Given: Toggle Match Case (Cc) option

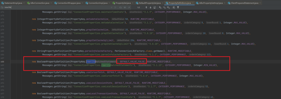Looking at the screenshot, I should pyautogui.click(x=121, y=8).
